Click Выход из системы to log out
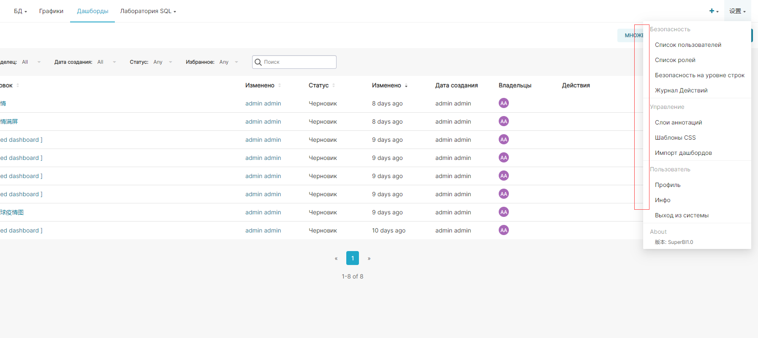This screenshot has height=338, width=758. pyautogui.click(x=682, y=215)
